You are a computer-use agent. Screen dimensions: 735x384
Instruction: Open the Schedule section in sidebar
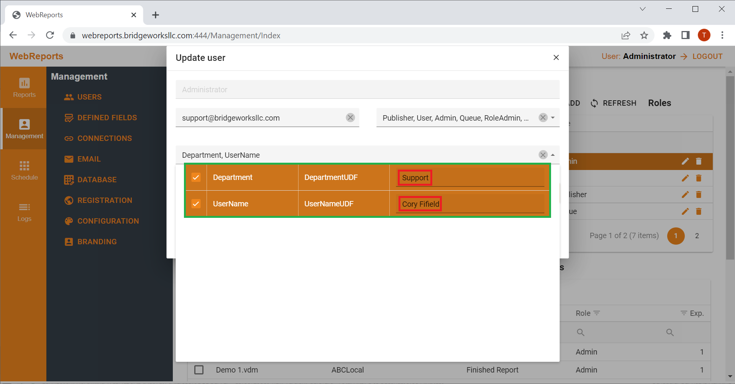(24, 170)
